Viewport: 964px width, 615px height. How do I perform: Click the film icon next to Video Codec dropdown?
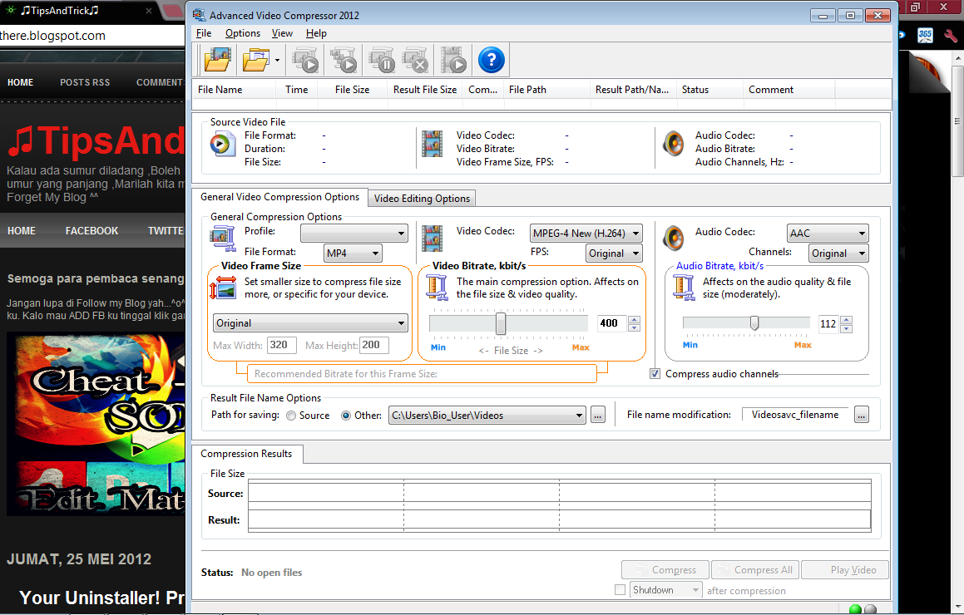click(433, 239)
